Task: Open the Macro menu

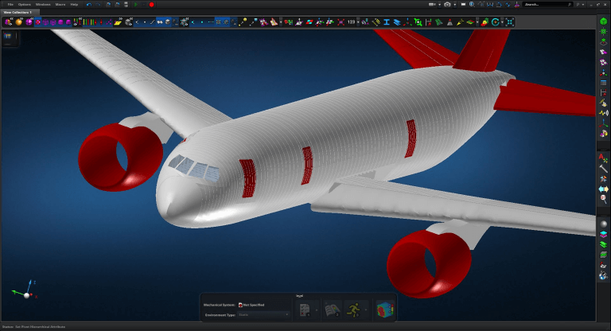Action: [60, 4]
